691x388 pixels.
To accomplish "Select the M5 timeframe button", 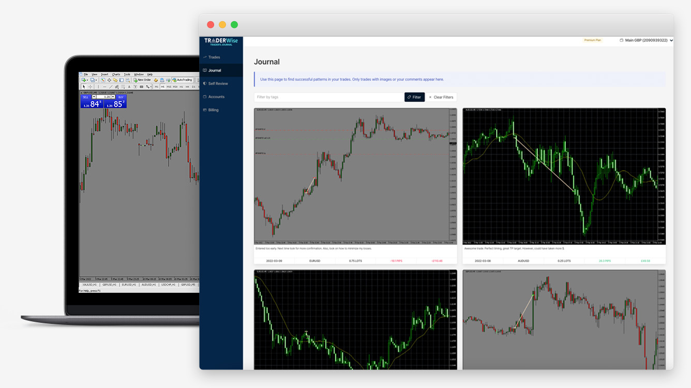I will (162, 87).
